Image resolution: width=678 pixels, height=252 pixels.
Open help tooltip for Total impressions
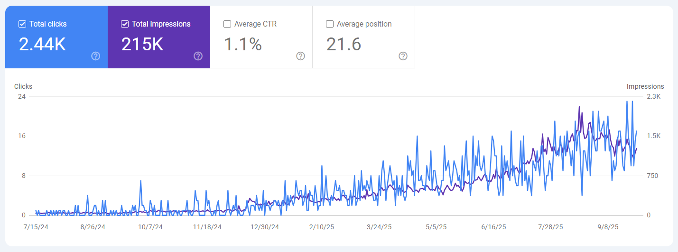[x=198, y=56]
